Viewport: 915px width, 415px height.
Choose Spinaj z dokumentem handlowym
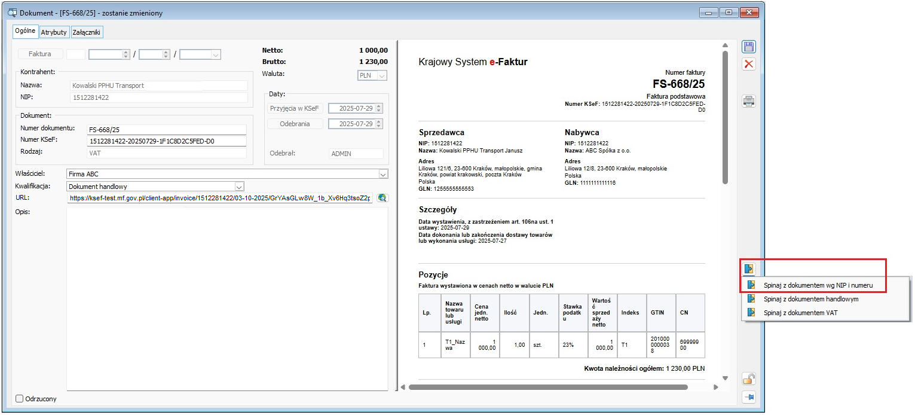pos(810,299)
